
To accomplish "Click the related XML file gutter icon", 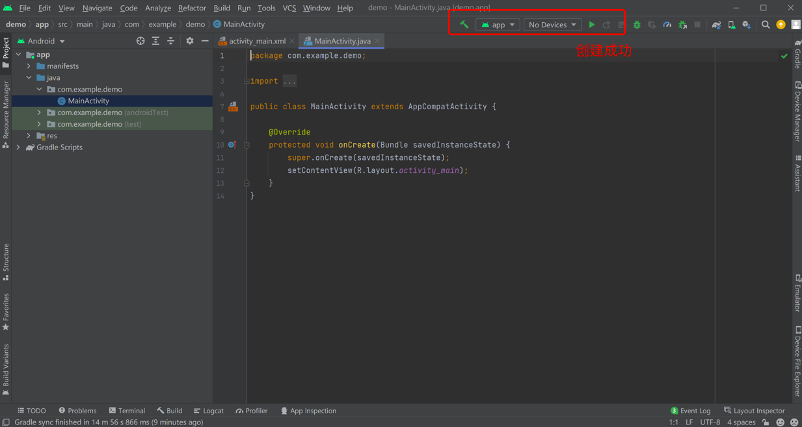I will point(233,107).
